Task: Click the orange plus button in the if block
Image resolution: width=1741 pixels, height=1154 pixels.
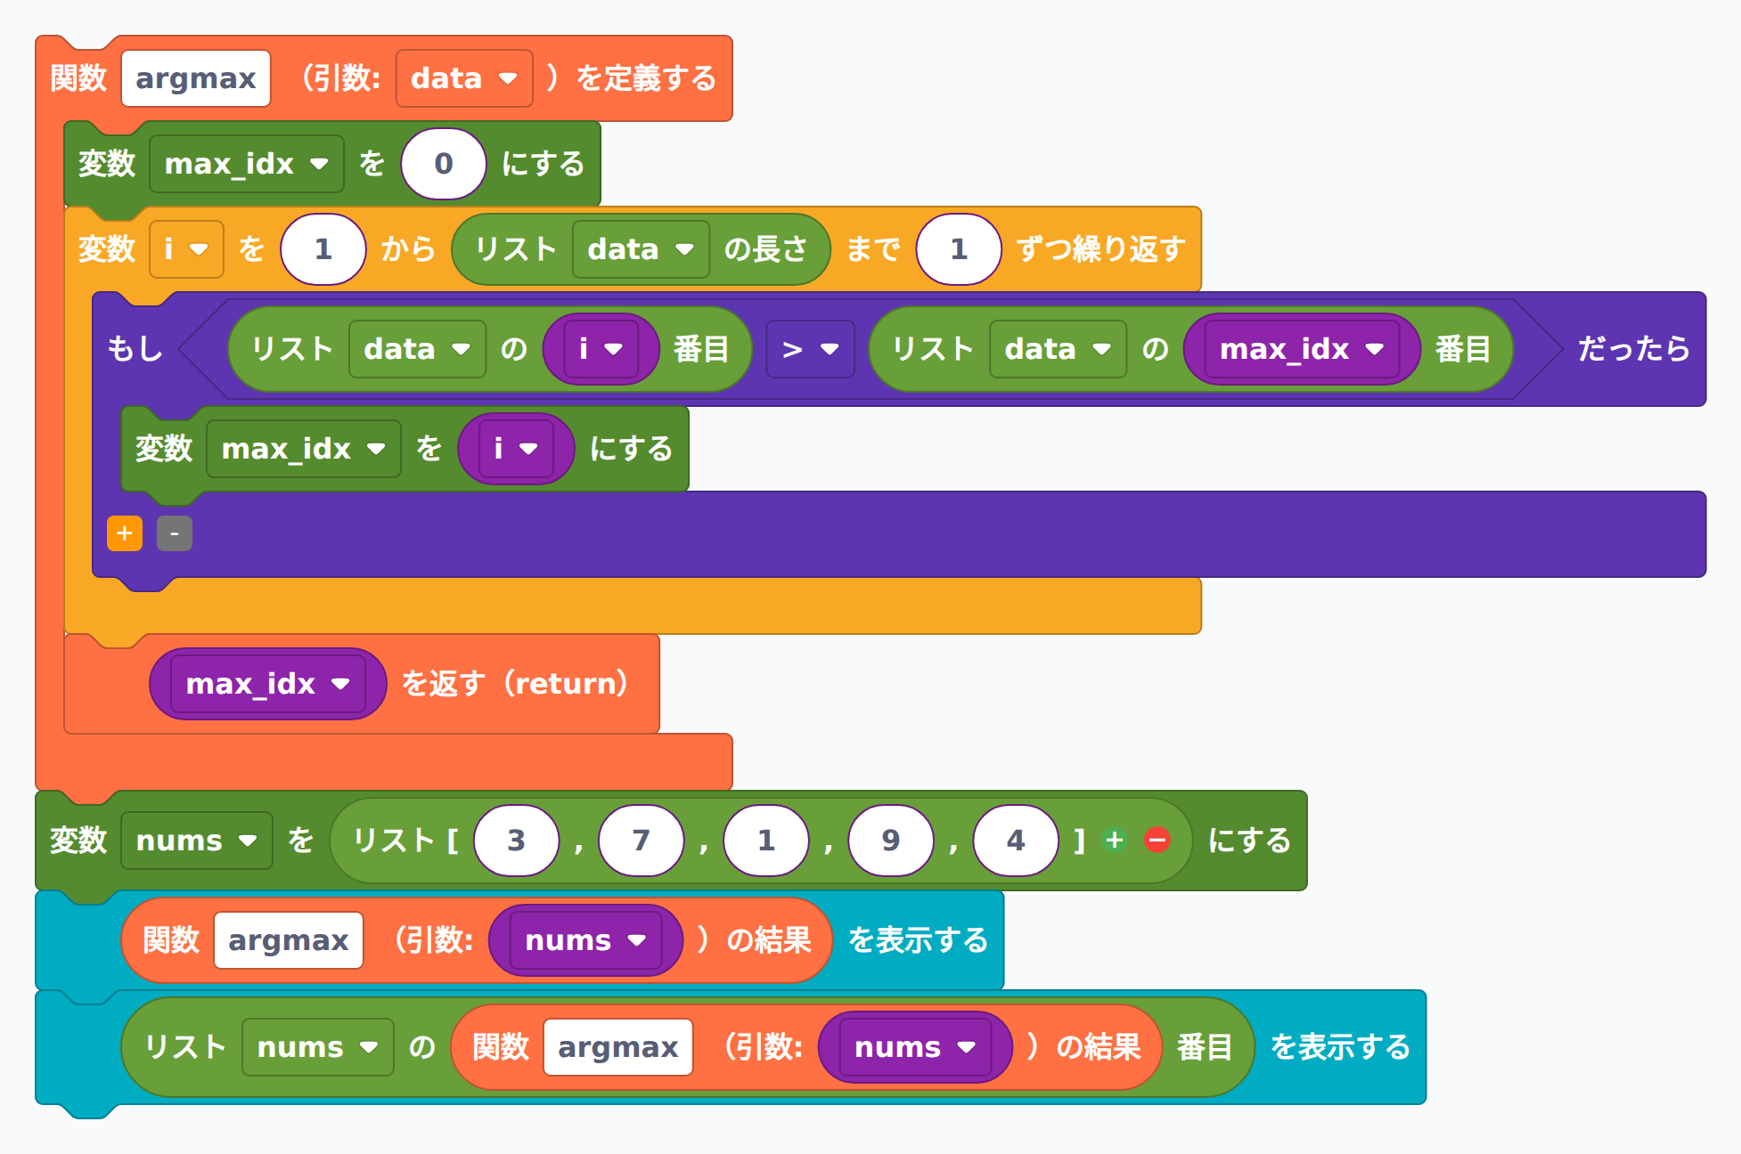Action: point(125,533)
